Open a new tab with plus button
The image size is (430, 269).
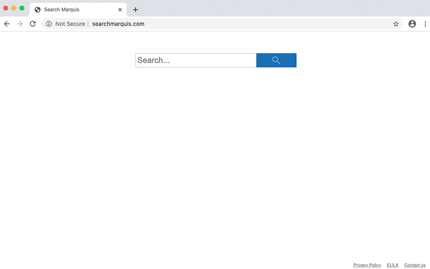[135, 10]
